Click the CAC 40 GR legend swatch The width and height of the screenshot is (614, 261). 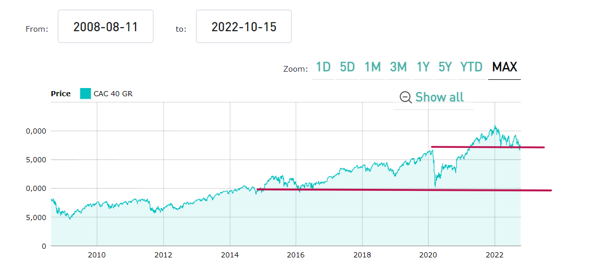click(85, 94)
